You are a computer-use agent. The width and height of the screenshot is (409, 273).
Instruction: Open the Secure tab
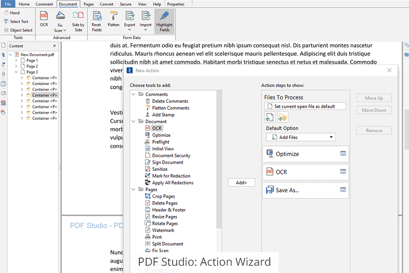(x=125, y=4)
